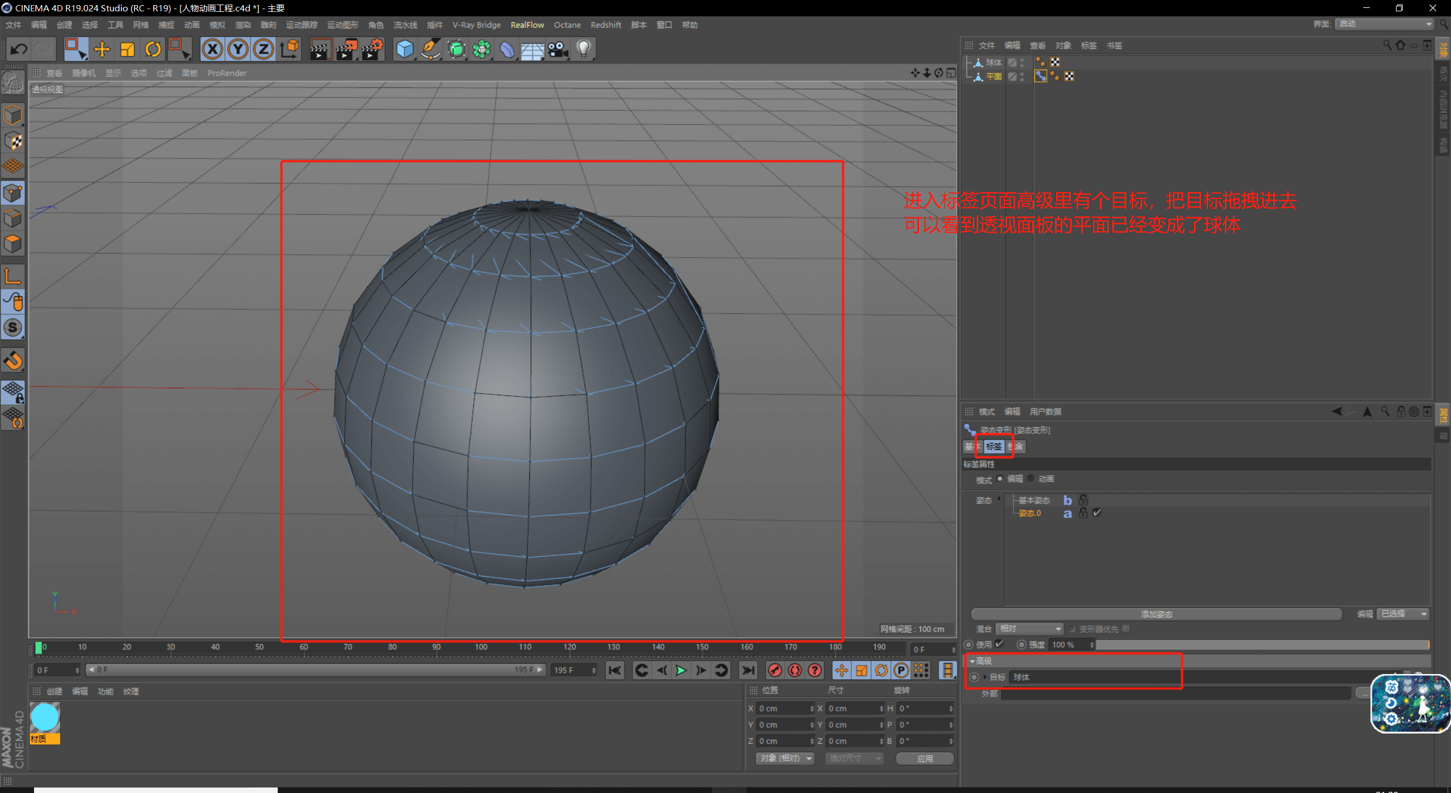1451x793 pixels.
Task: Click the Render to Picture Viewer icon
Action: click(346, 50)
